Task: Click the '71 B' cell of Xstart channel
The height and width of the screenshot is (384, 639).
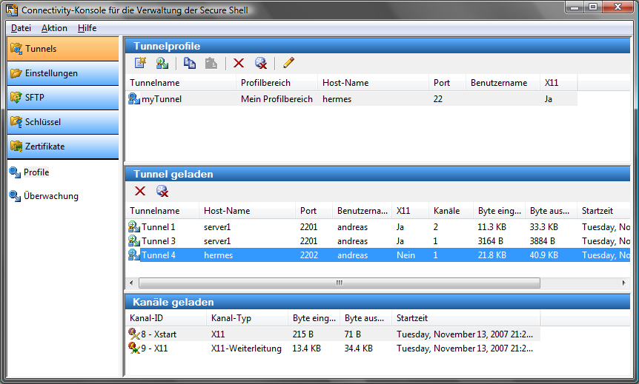Action: 353,334
